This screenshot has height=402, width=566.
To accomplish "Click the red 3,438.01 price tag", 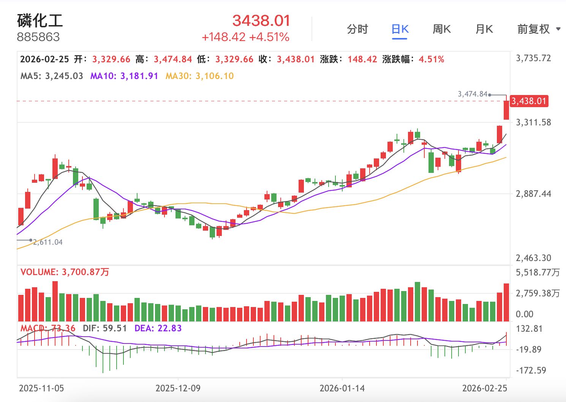I will pos(528,101).
